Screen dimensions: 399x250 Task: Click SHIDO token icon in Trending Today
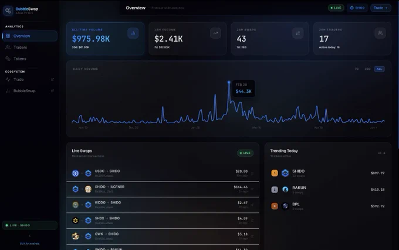(285, 173)
